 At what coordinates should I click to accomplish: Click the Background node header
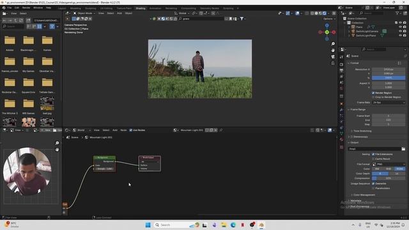tap(104, 158)
